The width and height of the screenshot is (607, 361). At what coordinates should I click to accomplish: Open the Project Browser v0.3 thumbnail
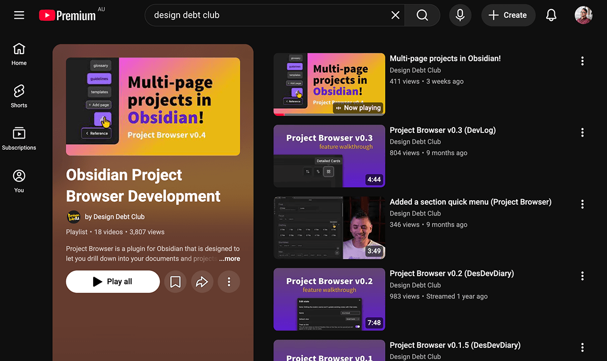tap(329, 156)
